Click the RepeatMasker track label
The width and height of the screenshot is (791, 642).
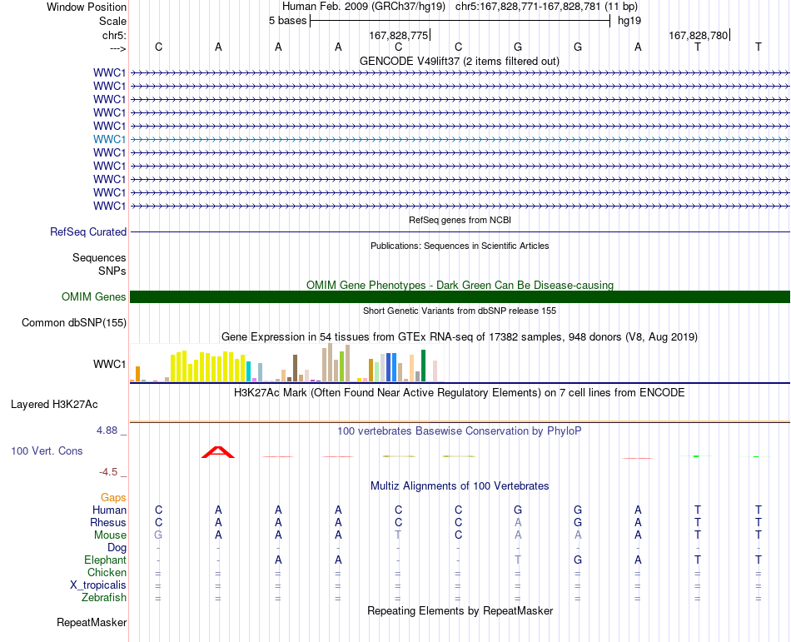[x=92, y=623]
